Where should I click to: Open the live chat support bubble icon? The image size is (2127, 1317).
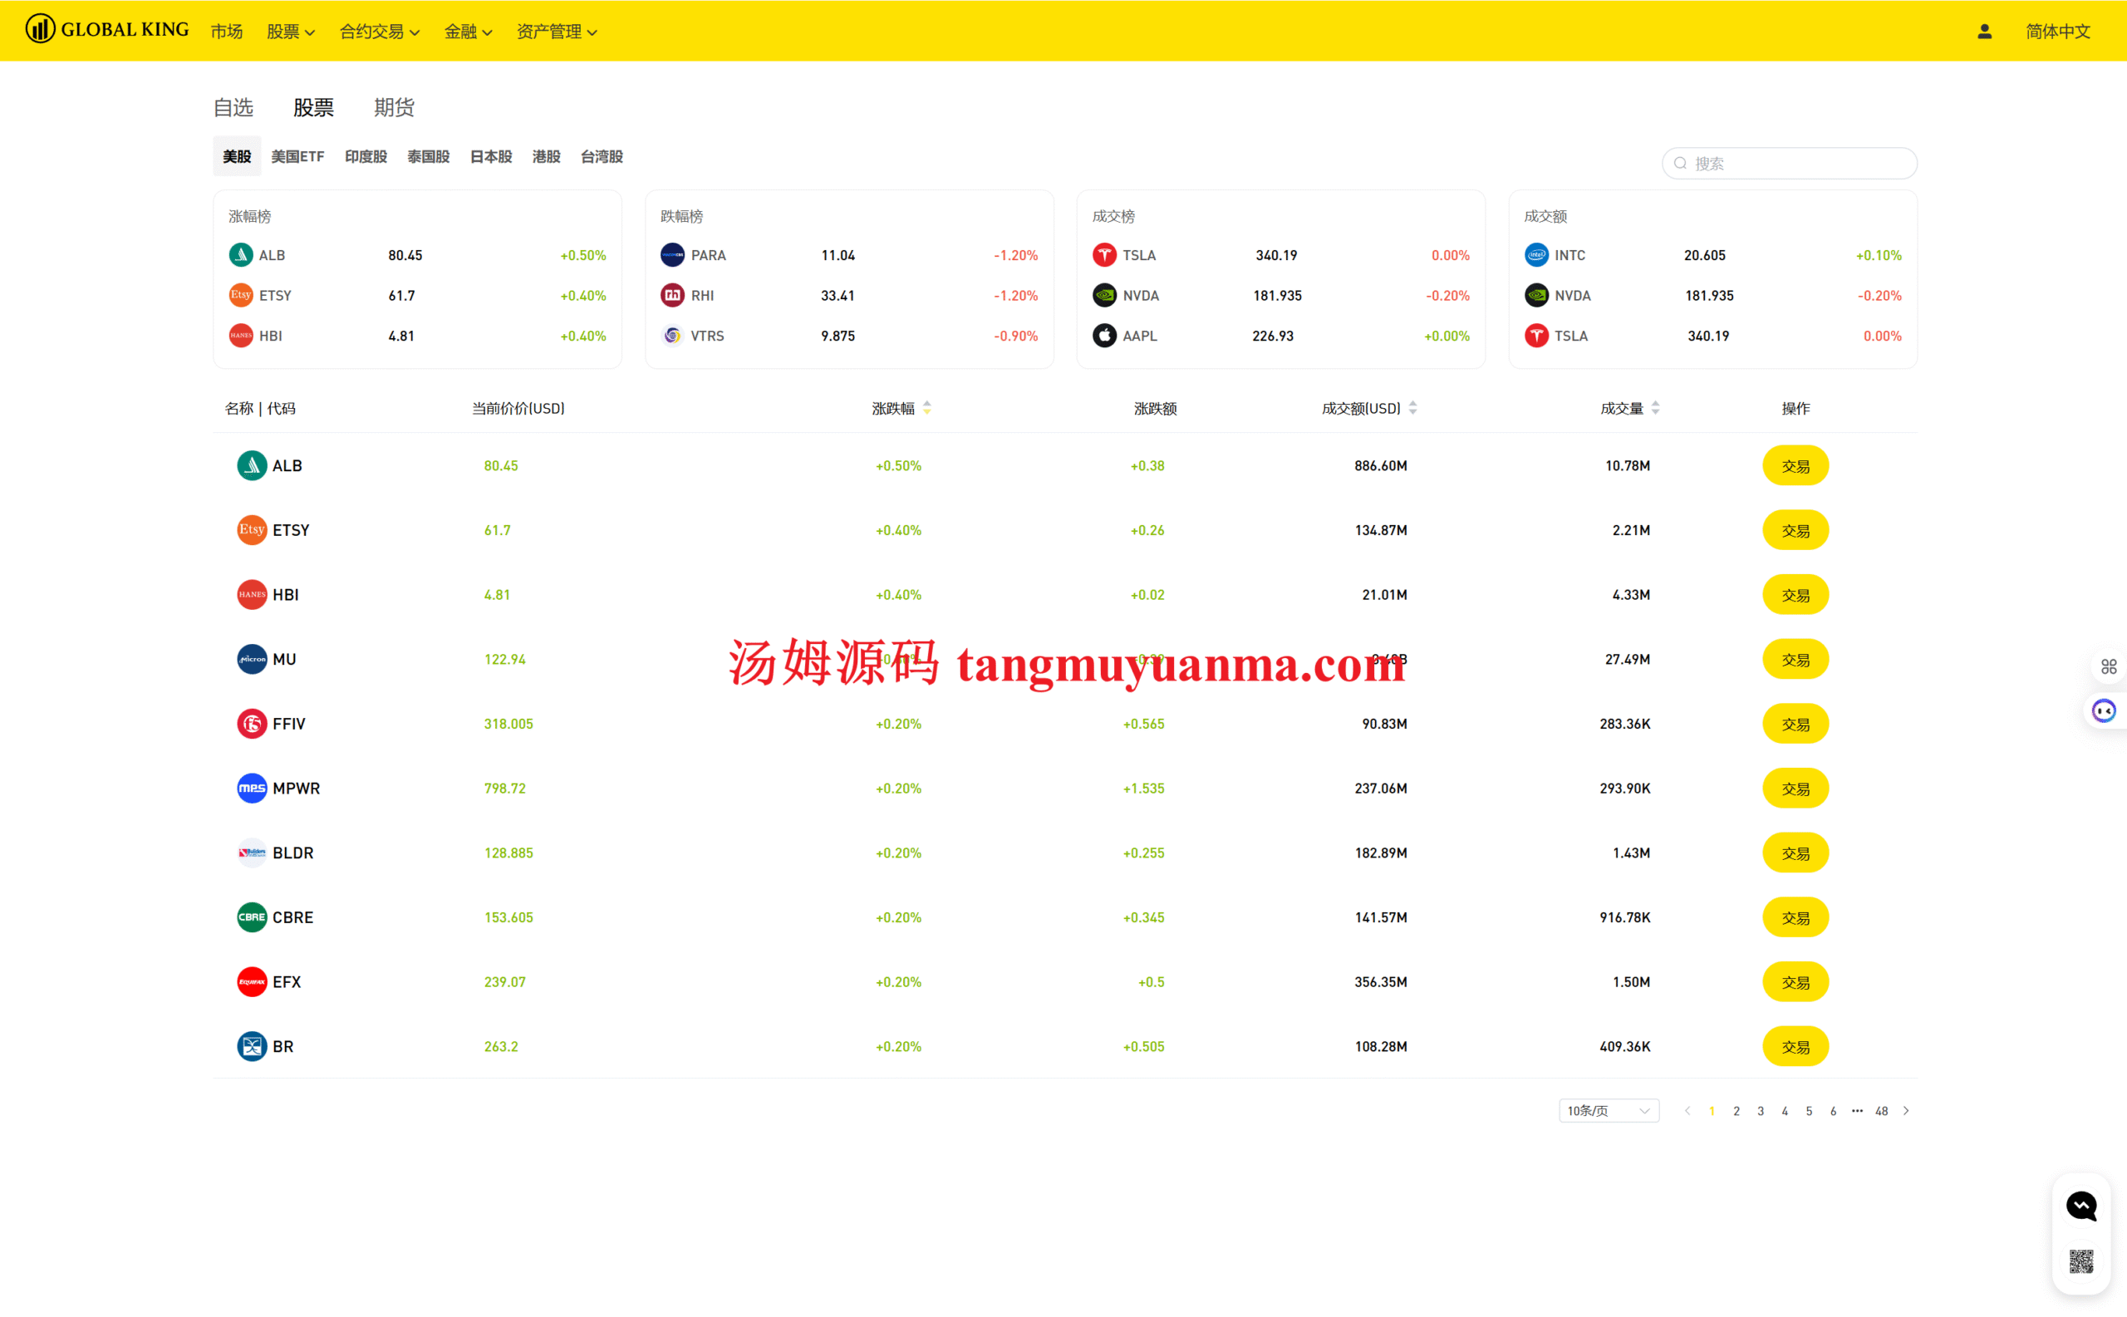[2080, 1206]
